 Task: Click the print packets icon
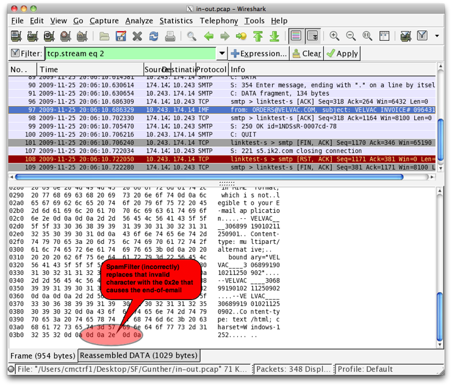(170, 37)
